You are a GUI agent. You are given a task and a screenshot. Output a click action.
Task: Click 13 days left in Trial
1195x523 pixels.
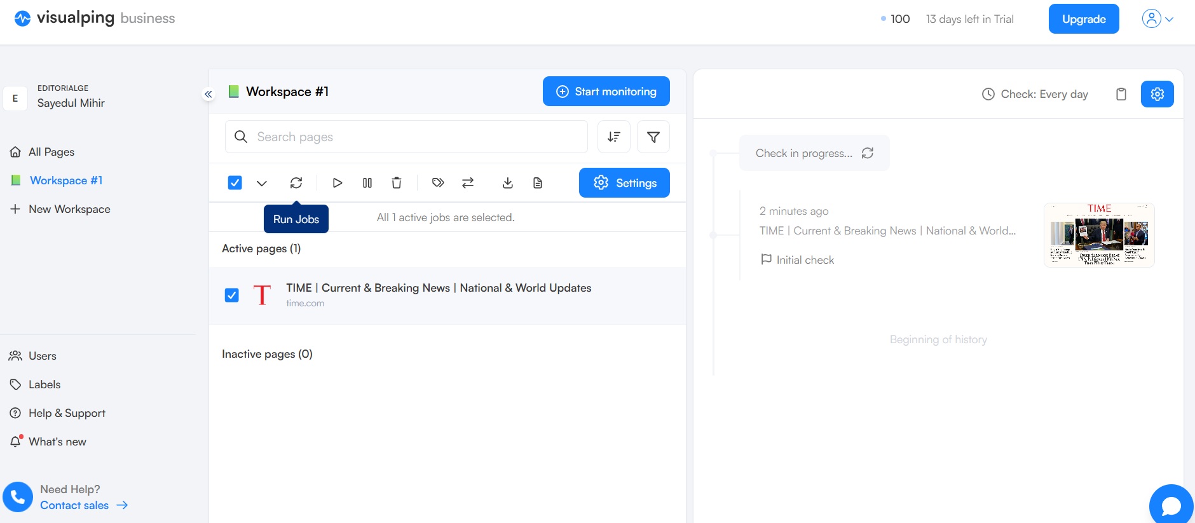[x=970, y=19]
